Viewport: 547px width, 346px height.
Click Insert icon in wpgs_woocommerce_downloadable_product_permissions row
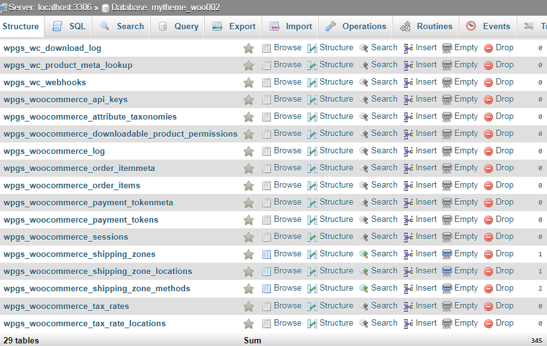[x=408, y=134]
